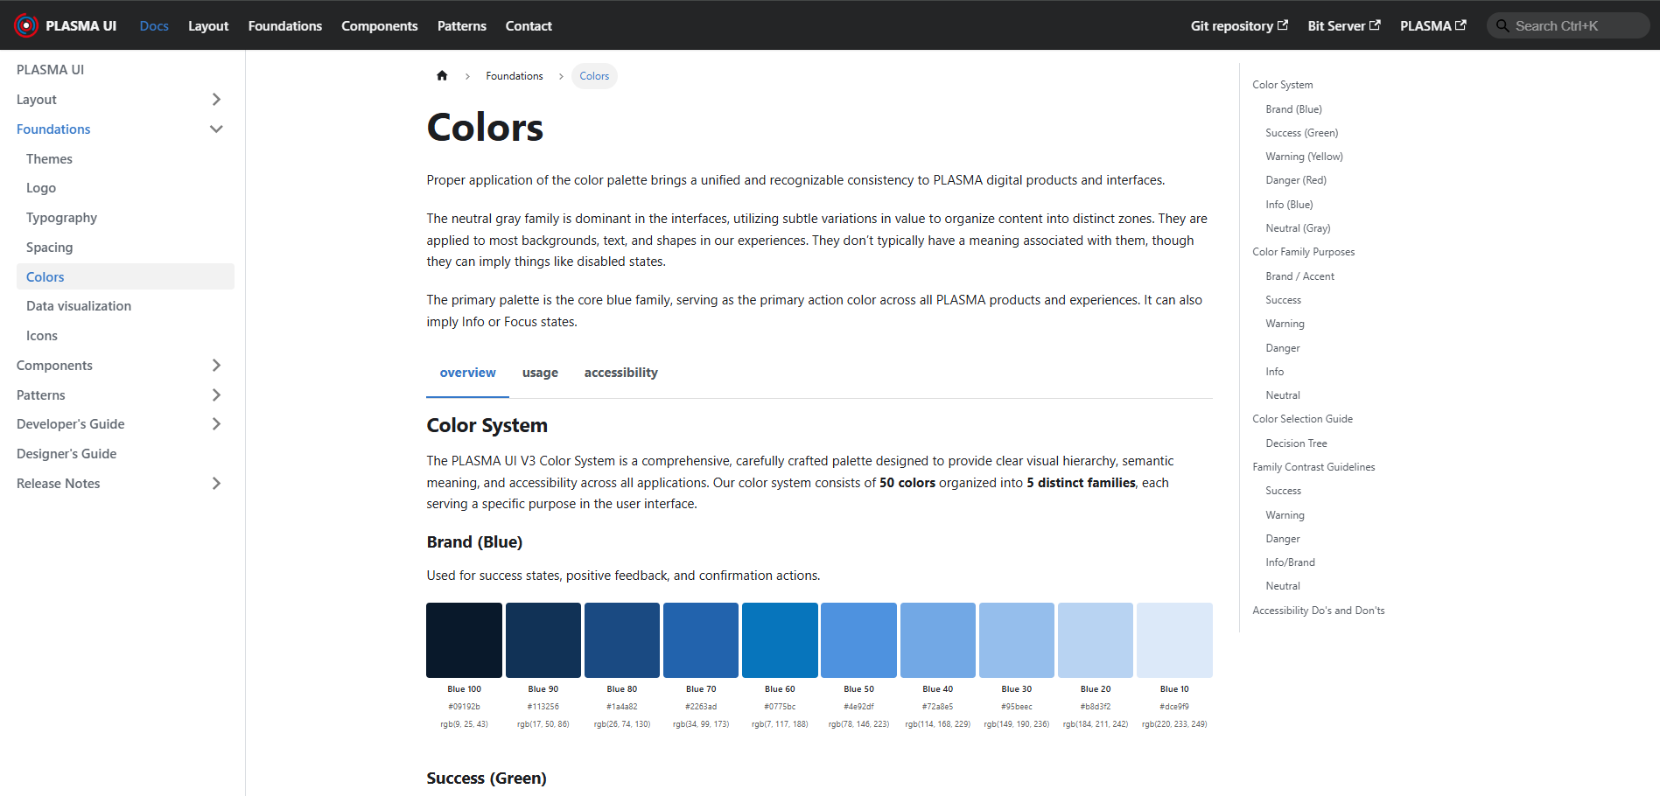Select the Blue 80 color swatch
The width and height of the screenshot is (1660, 796).
[x=622, y=640]
